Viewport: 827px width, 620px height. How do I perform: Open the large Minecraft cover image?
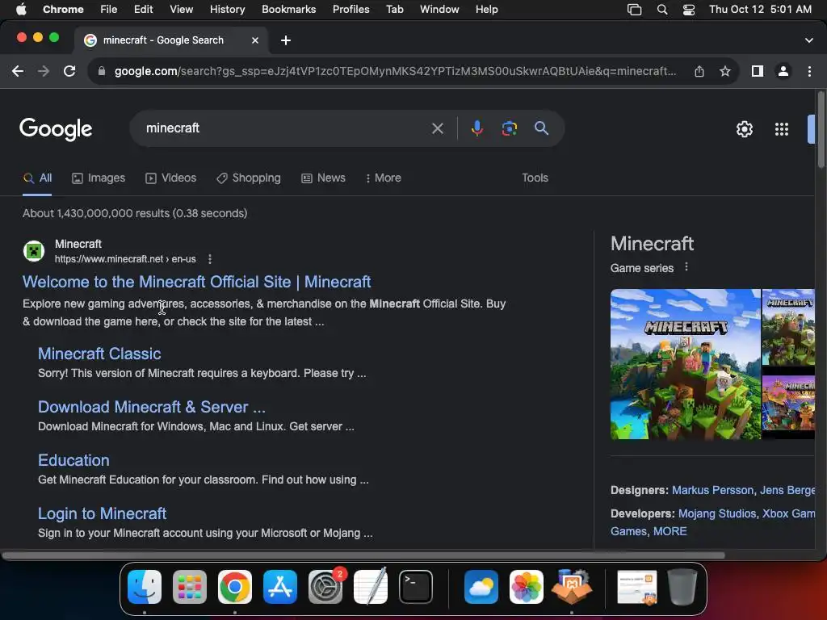coord(686,364)
